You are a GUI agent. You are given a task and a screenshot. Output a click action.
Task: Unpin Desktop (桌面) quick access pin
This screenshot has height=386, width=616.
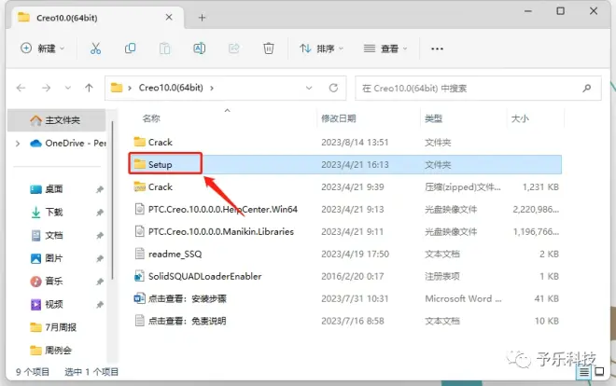(100, 189)
